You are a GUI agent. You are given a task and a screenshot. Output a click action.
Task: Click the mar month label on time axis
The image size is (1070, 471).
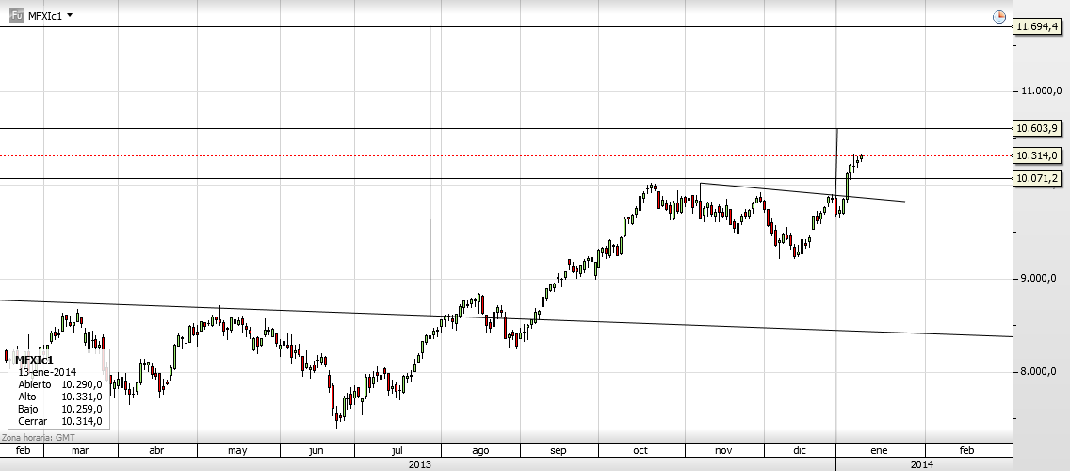tap(80, 450)
